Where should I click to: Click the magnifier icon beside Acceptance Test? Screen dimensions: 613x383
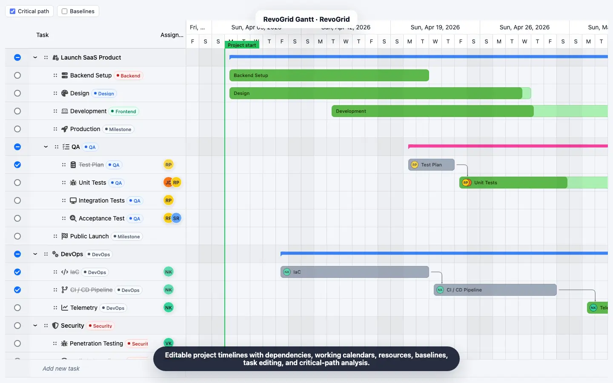click(73, 218)
